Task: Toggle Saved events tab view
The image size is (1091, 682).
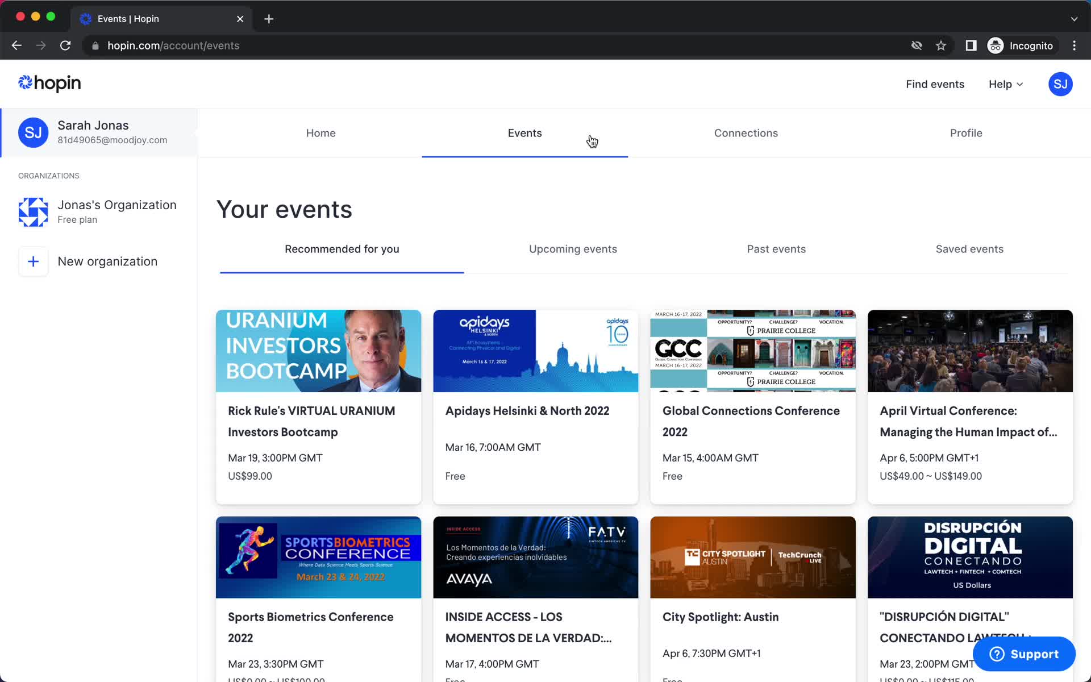Action: 969,248
